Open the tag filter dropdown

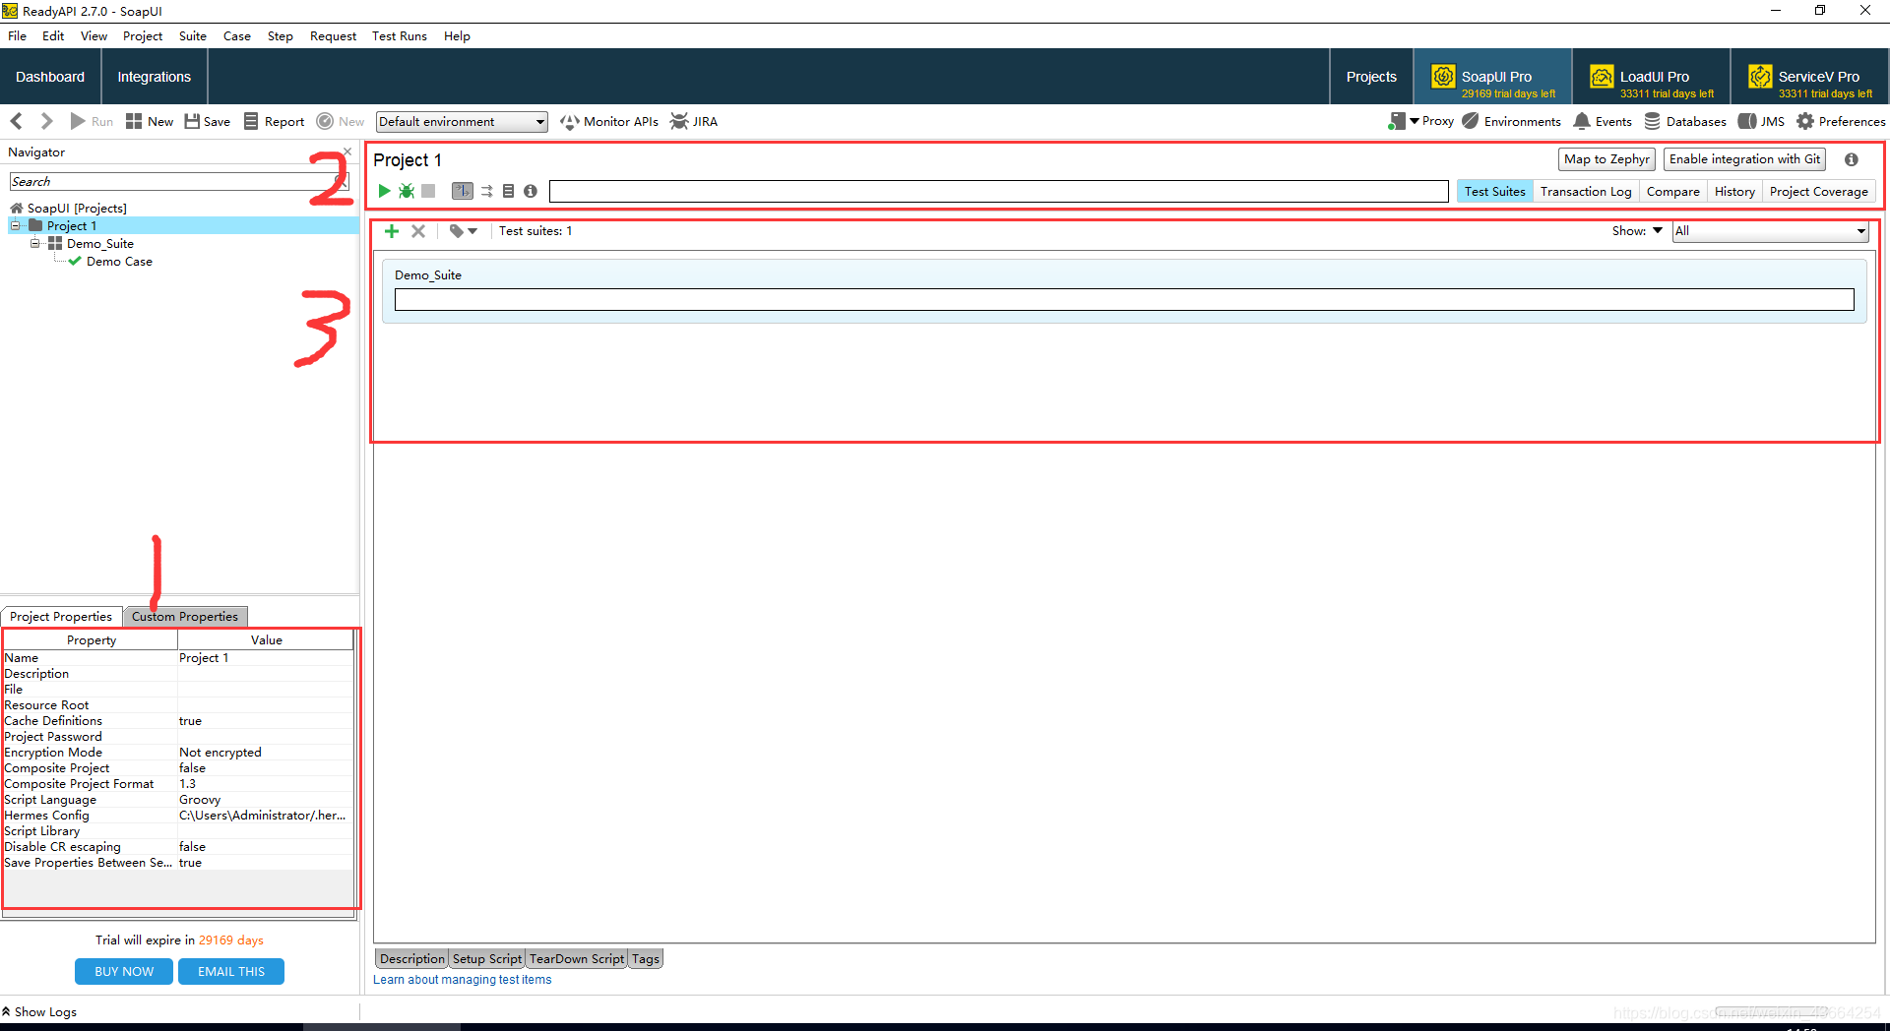click(463, 231)
